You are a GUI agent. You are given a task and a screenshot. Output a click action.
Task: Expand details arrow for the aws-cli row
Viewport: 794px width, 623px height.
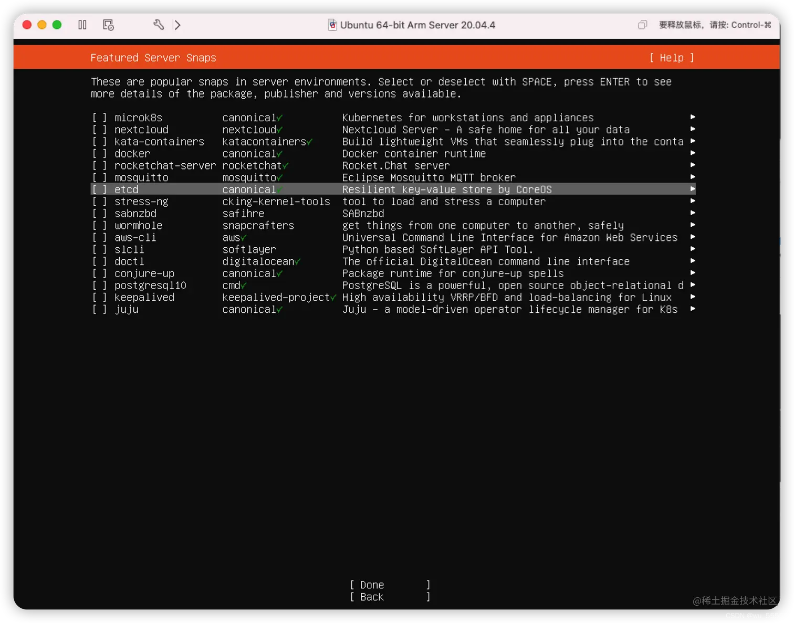(x=693, y=237)
